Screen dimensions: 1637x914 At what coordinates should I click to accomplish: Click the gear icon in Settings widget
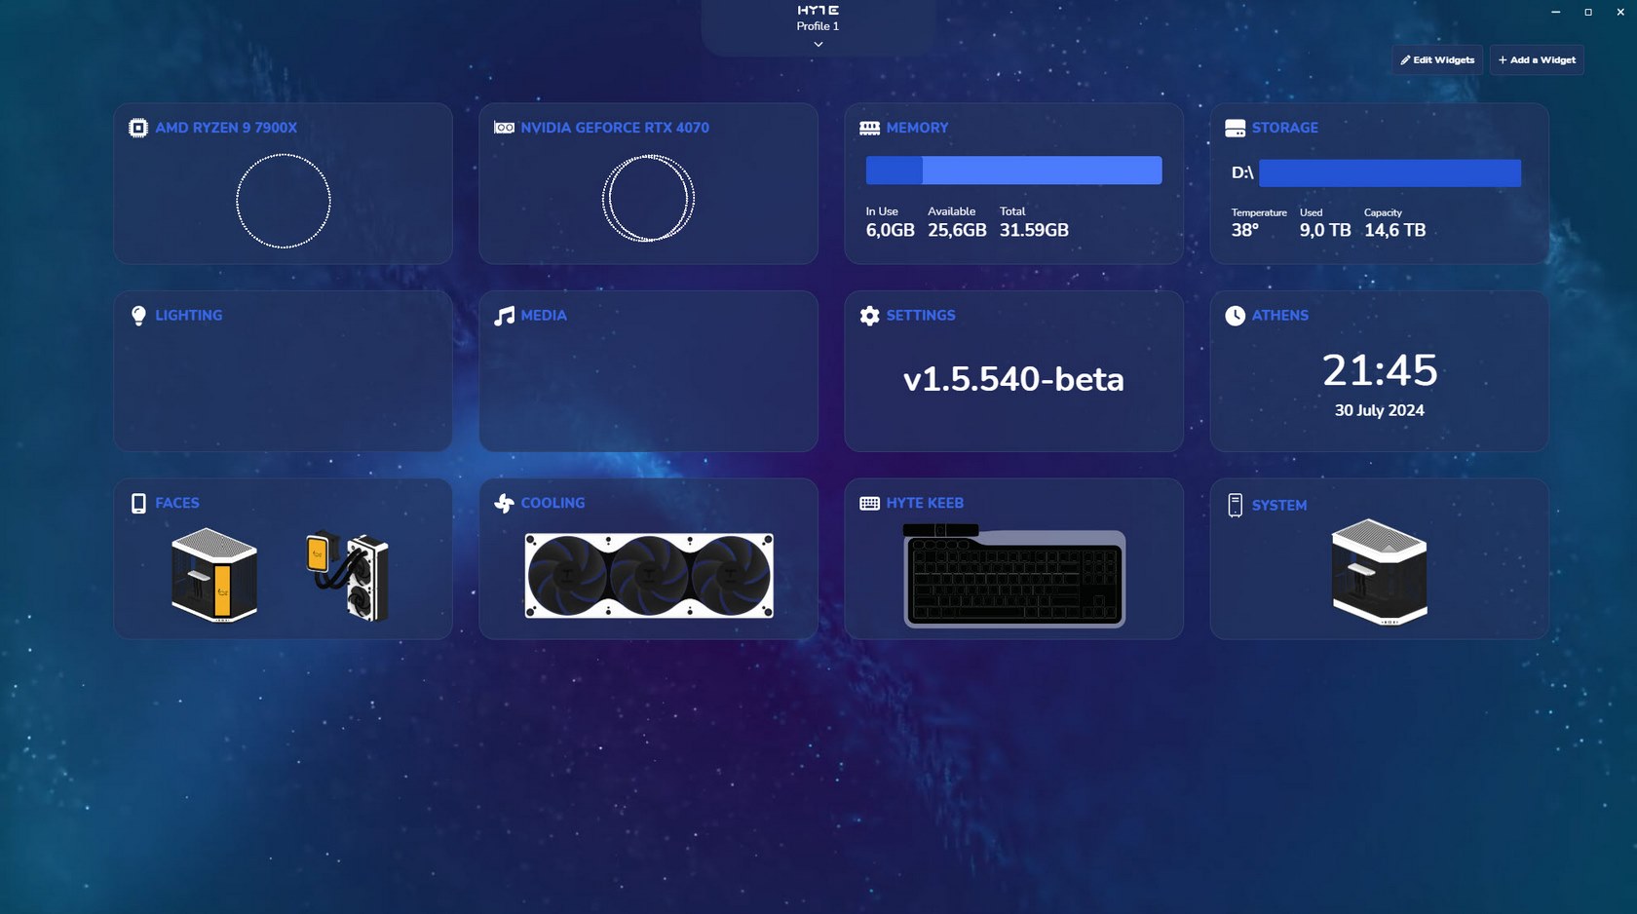pos(869,316)
